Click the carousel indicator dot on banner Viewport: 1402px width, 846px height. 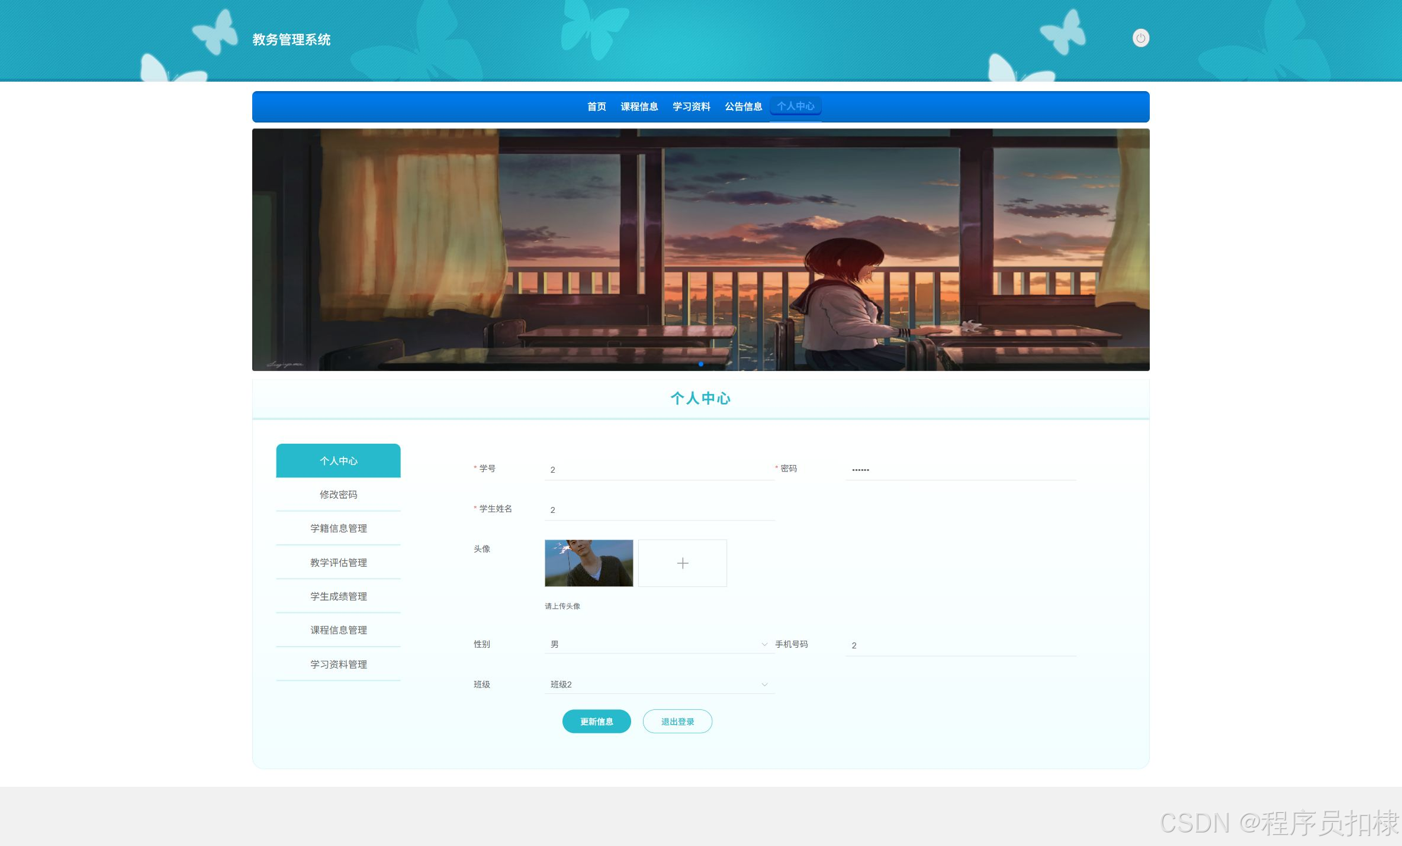(x=701, y=364)
